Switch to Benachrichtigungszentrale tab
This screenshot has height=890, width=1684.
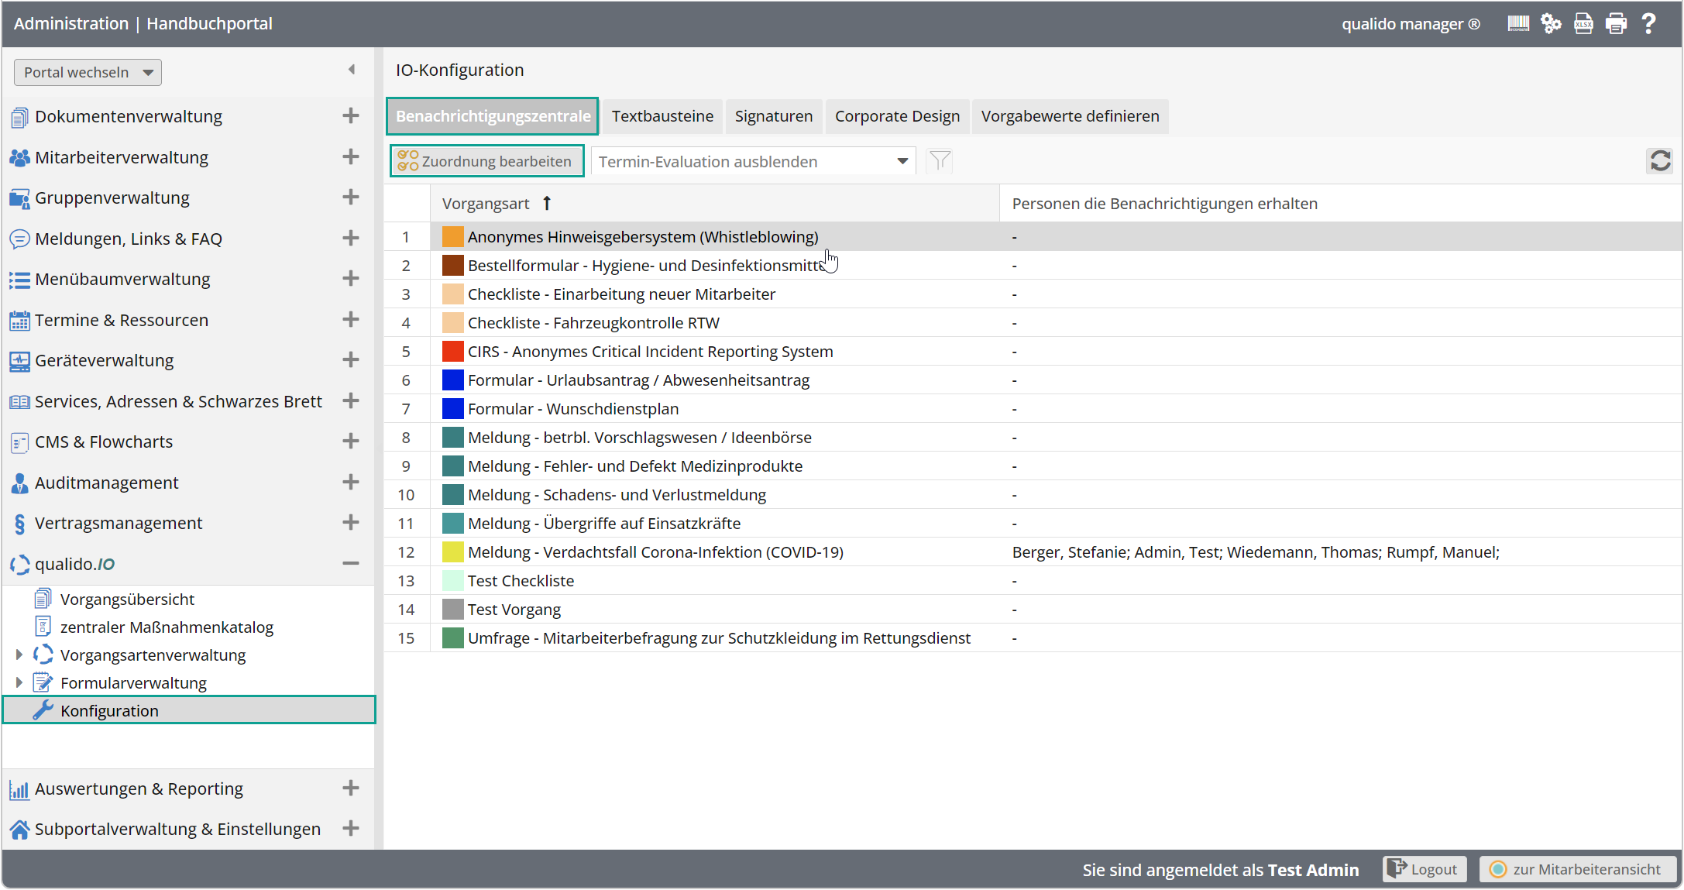pyautogui.click(x=493, y=116)
